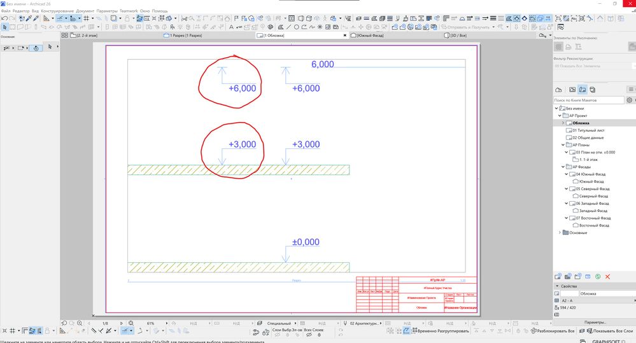
Task: Select 05 Северный Фасад layout
Action: point(593,188)
